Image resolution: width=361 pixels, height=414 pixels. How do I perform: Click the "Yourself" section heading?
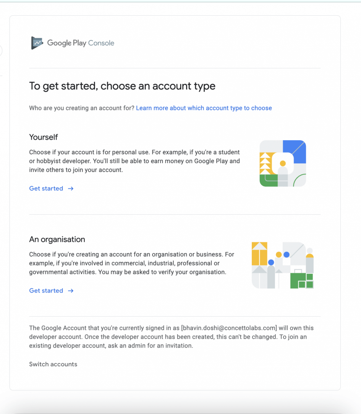click(x=44, y=137)
